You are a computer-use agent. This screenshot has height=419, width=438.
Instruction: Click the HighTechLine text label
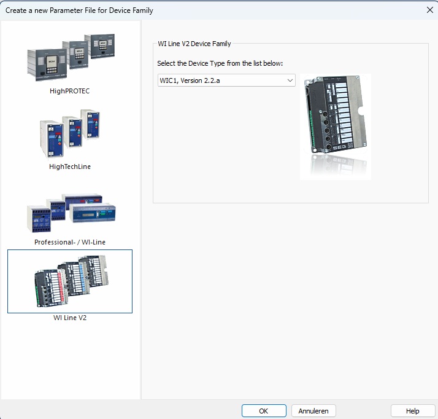pos(70,166)
